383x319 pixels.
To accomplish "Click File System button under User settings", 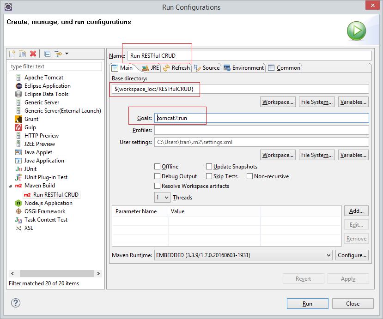I will [x=317, y=155].
